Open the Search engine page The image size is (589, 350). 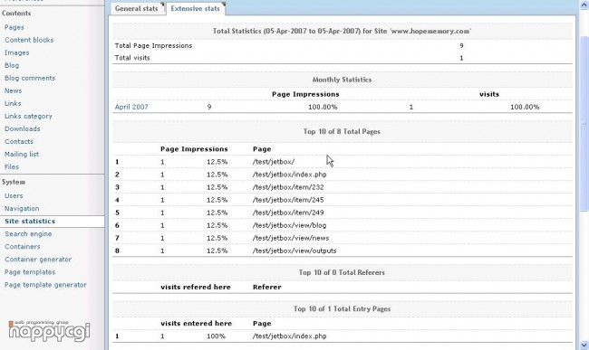pyautogui.click(x=28, y=234)
